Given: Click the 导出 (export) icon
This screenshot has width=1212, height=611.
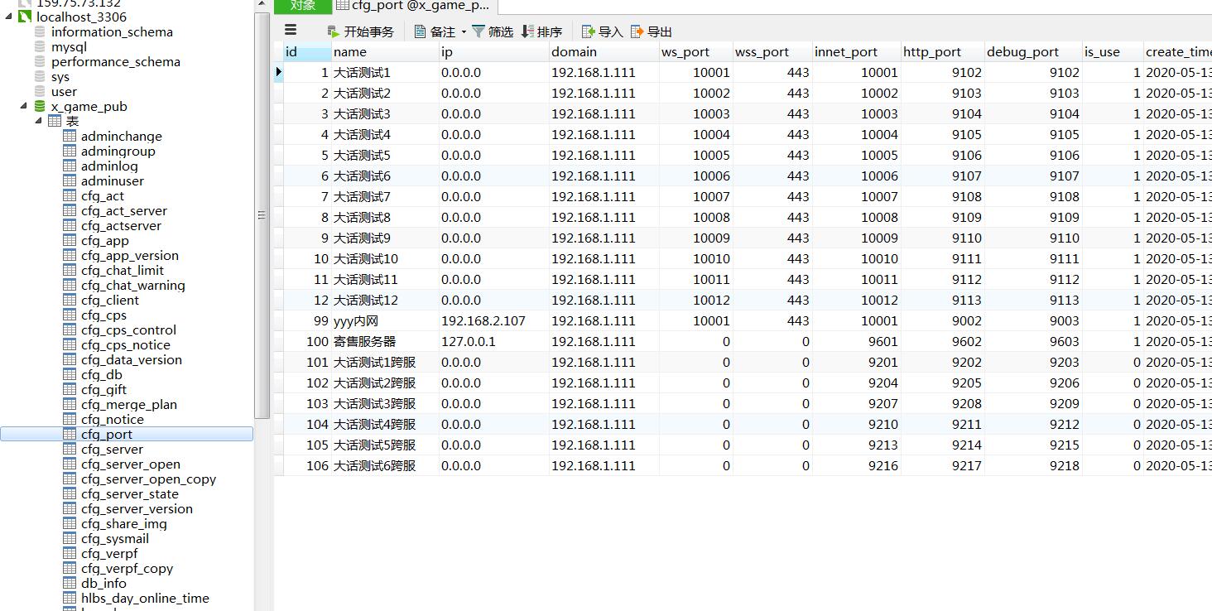Looking at the screenshot, I should [x=637, y=31].
